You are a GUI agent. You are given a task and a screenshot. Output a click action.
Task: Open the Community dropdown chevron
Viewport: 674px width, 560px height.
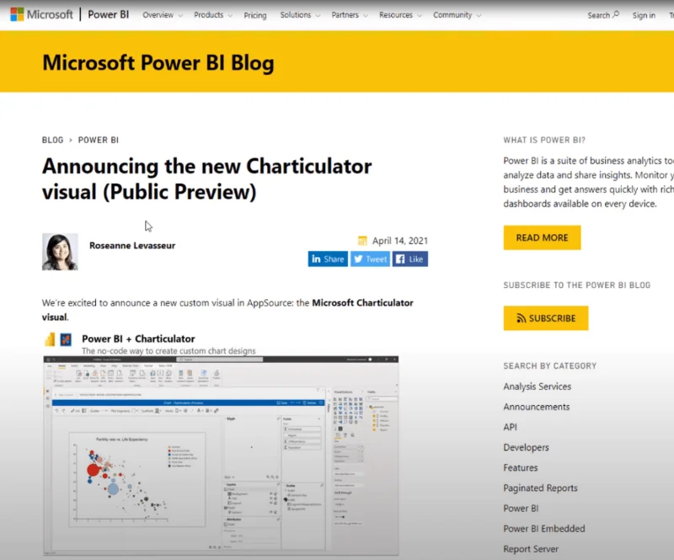pos(479,15)
